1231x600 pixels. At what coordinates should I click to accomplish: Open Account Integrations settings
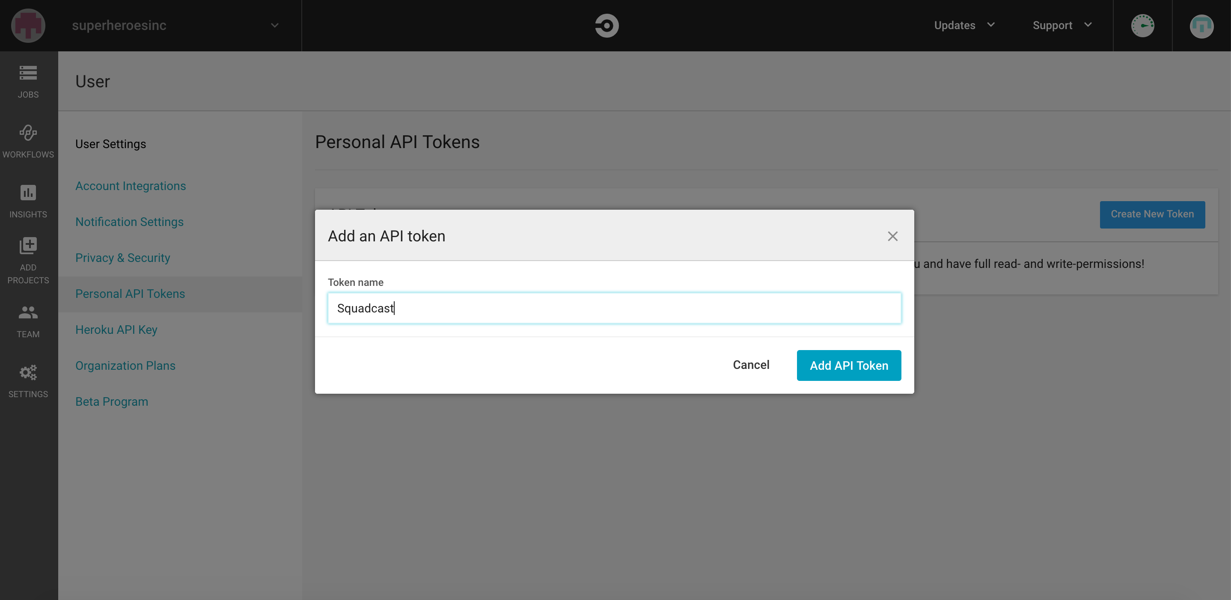click(x=131, y=186)
